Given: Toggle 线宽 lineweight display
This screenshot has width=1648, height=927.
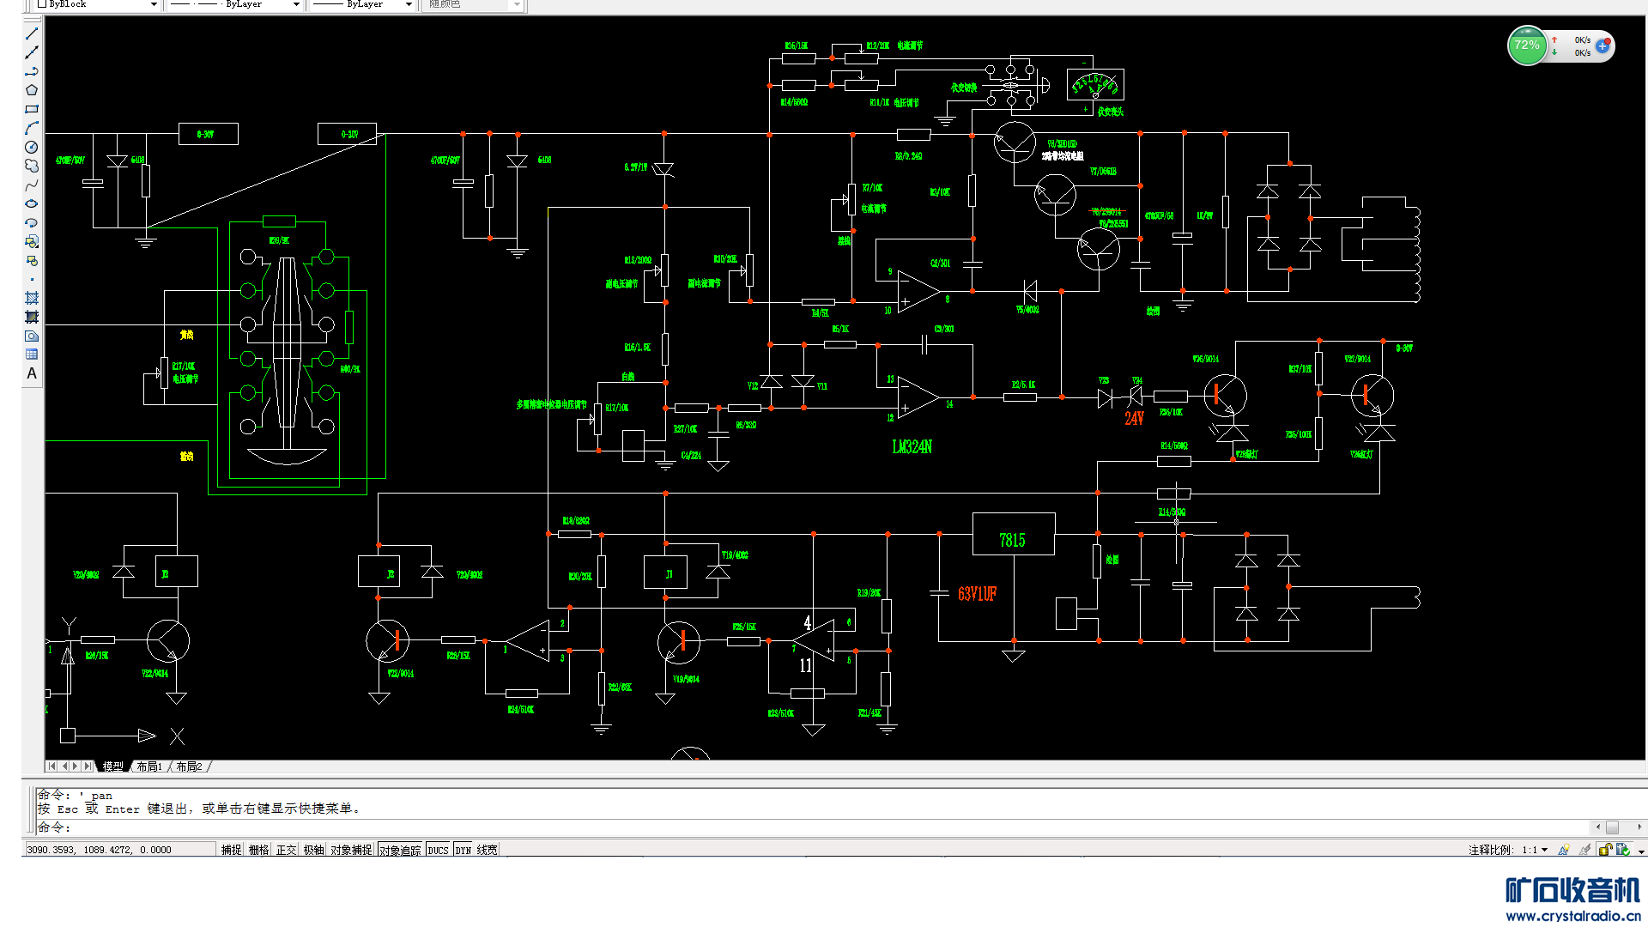Looking at the screenshot, I should click(x=487, y=850).
